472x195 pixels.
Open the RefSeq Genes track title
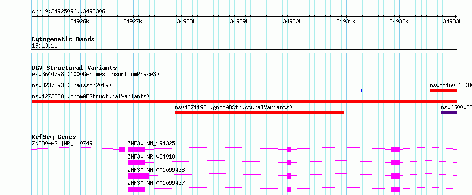click(x=54, y=137)
